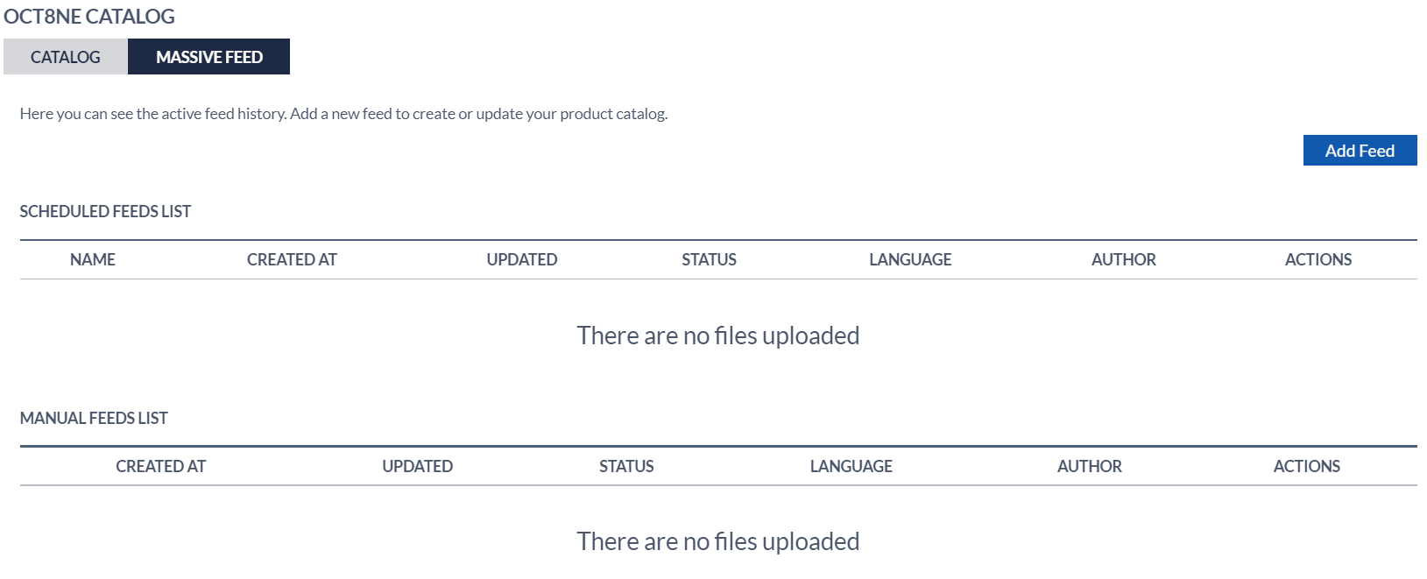Click Status header in scheduled feeds table
The image size is (1427, 579).
[x=709, y=259]
